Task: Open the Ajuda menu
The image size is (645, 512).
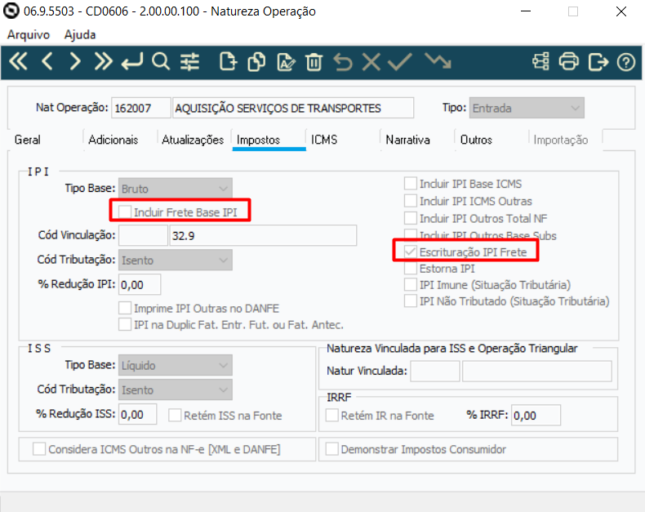Action: [x=80, y=34]
